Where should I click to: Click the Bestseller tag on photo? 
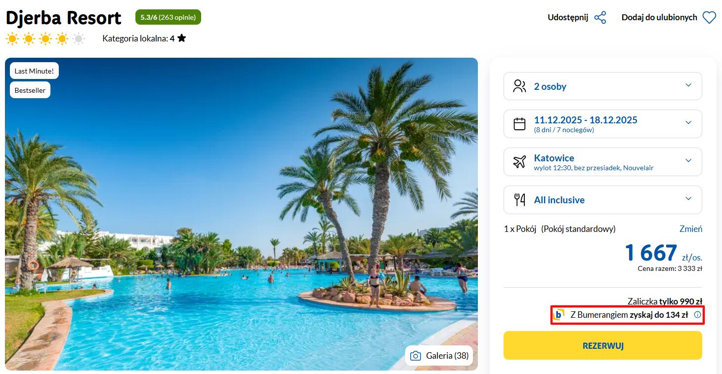(x=30, y=90)
